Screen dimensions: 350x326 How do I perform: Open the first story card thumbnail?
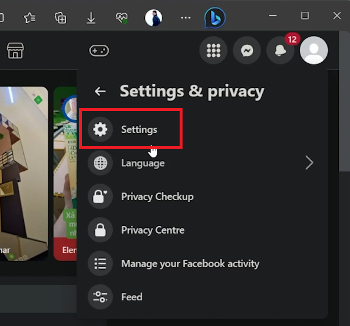coord(24,174)
